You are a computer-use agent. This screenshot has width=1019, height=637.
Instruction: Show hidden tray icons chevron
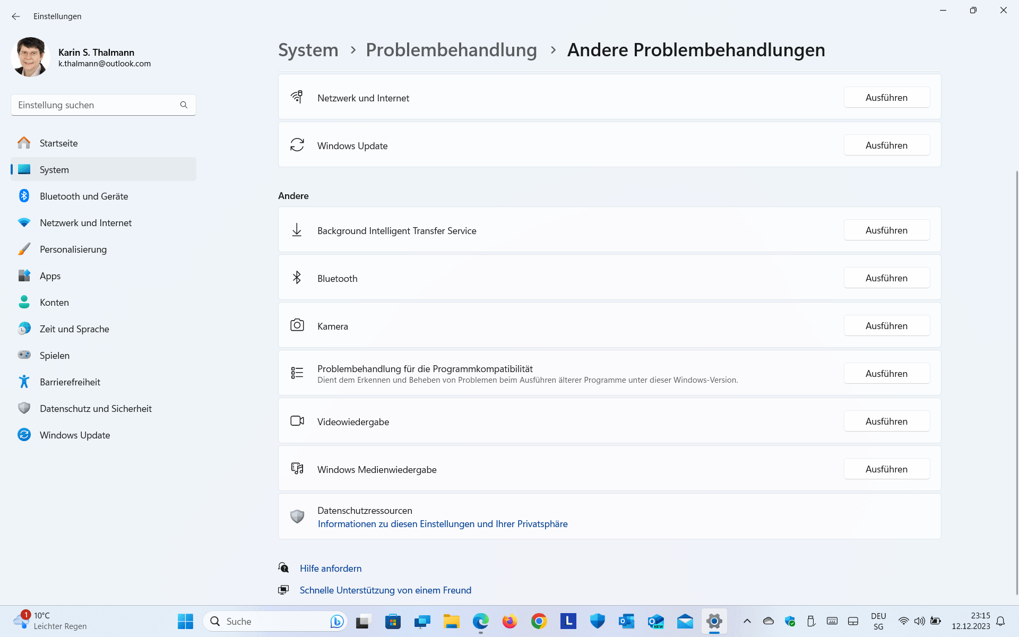(x=747, y=621)
